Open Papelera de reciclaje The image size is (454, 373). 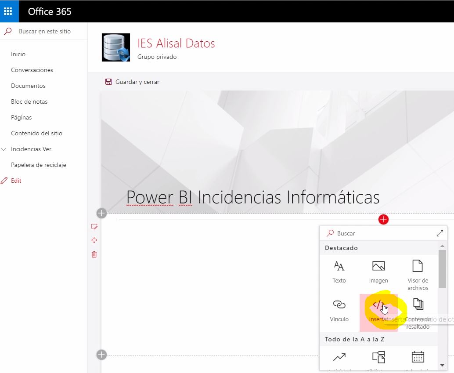coord(39,165)
